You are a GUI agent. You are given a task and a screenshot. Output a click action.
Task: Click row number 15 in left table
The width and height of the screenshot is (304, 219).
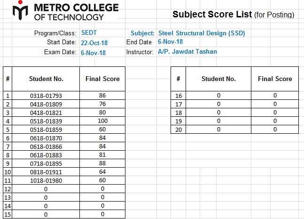8,215
